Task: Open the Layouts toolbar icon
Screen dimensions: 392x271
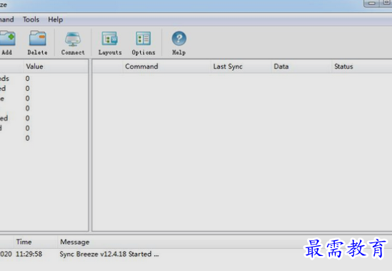Action: click(x=110, y=39)
